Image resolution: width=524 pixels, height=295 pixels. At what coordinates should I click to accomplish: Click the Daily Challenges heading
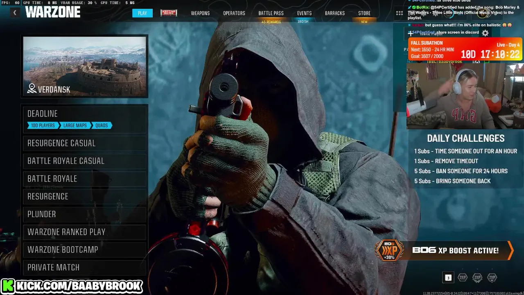coord(465,138)
